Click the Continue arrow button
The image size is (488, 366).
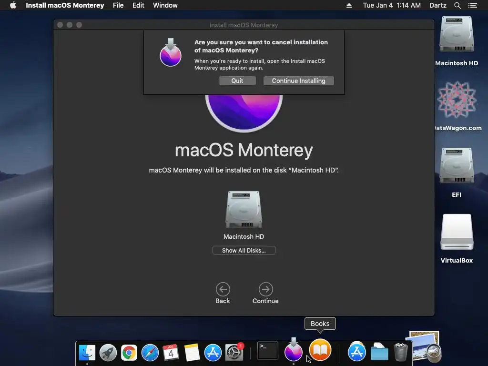click(266, 289)
